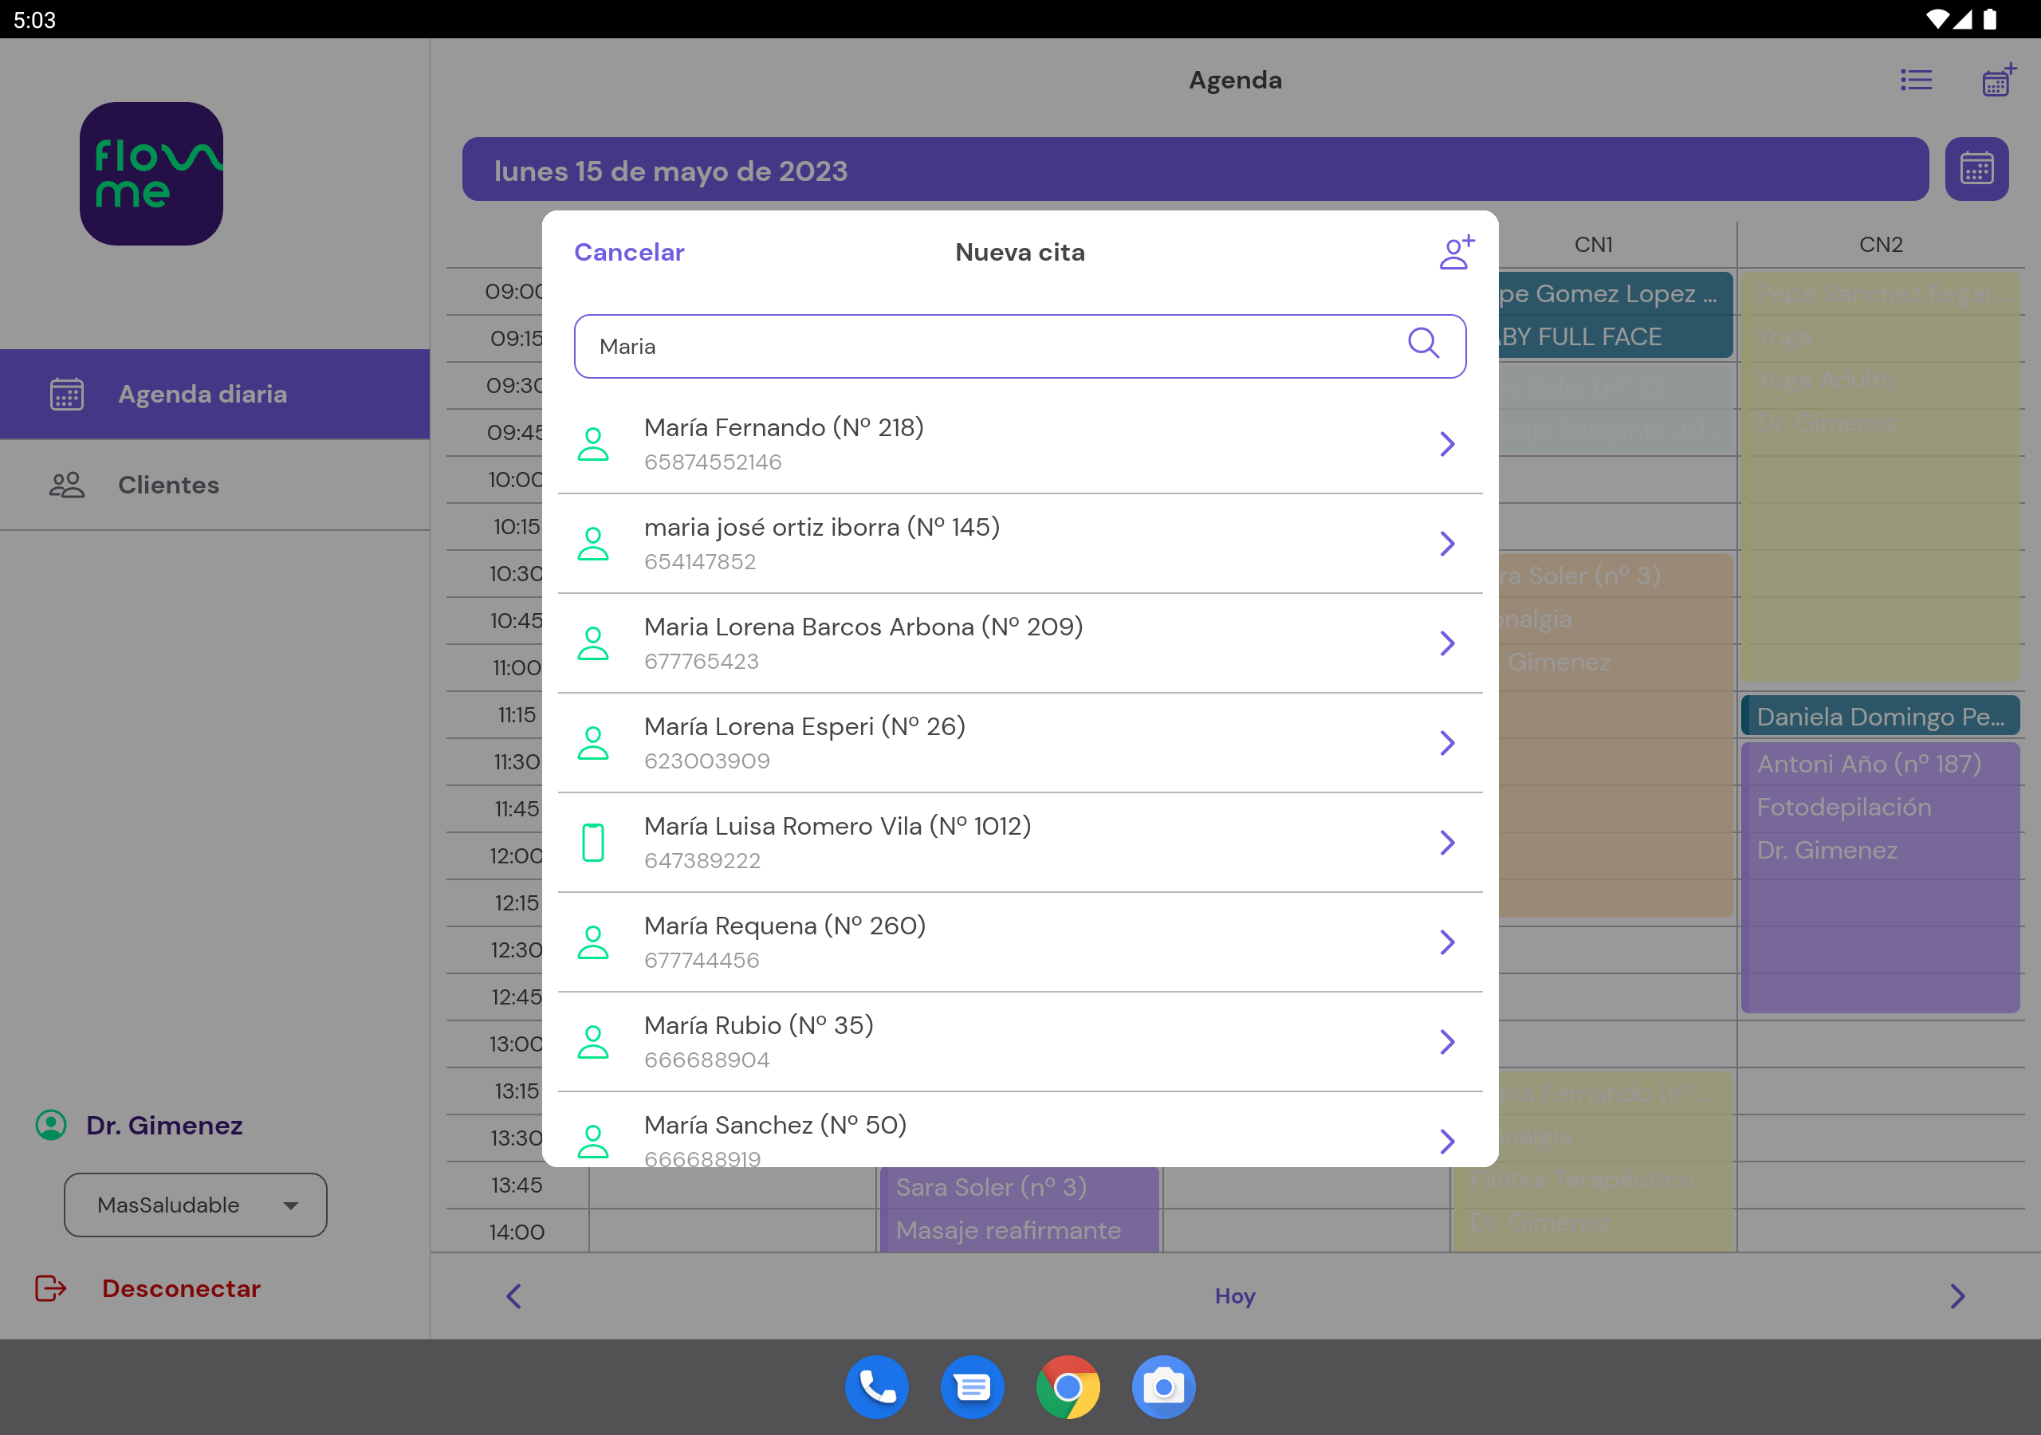Screen dimensions: 2041x1435
Task: Go to next day arrow
Action: point(1956,1296)
